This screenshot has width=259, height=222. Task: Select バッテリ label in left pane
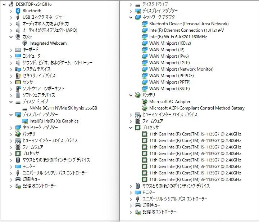click(29, 134)
